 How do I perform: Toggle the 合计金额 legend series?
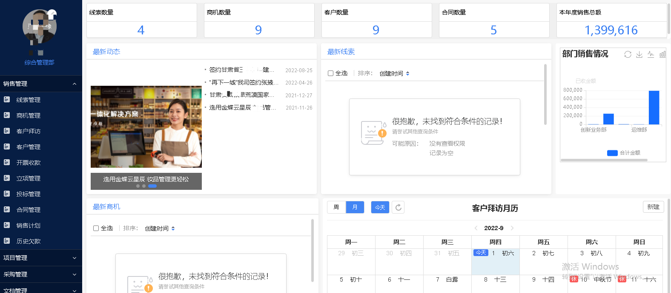click(623, 153)
